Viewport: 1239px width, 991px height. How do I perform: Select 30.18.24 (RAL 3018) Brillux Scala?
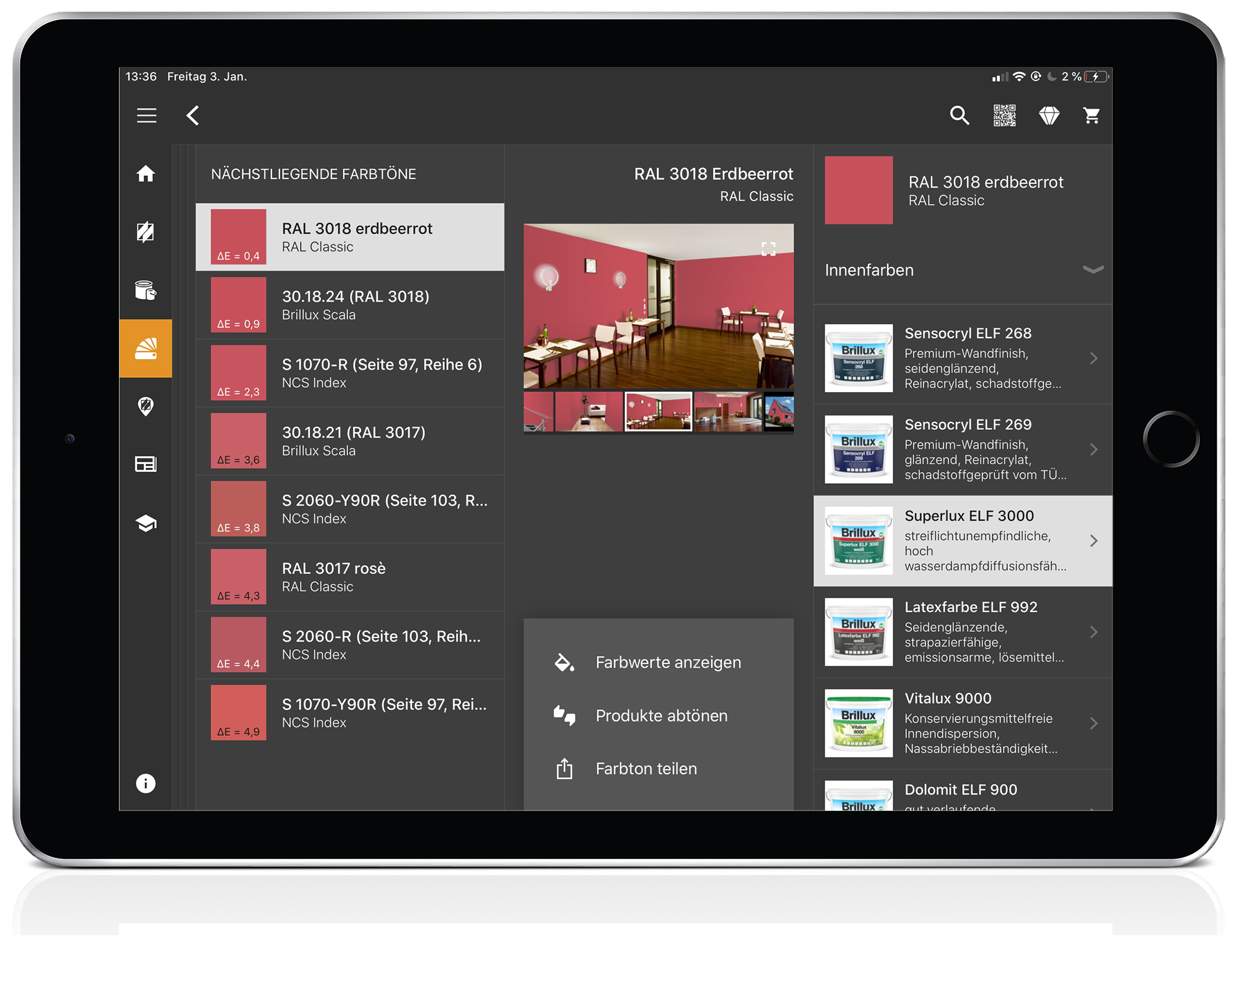tap(350, 305)
